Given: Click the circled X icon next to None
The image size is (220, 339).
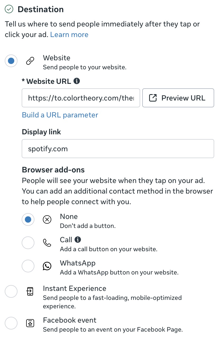Looking at the screenshot, I should click(47, 219).
